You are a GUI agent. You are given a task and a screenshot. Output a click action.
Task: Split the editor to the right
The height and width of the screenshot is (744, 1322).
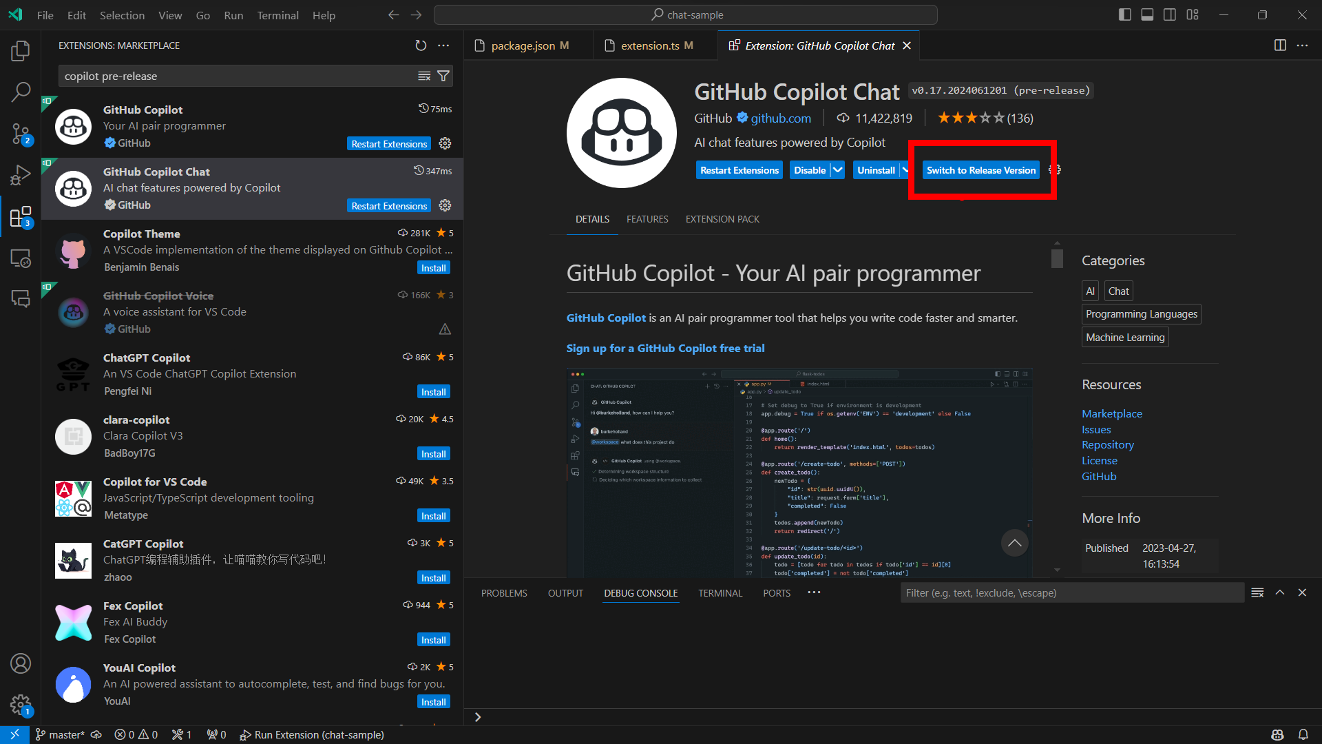tap(1280, 45)
